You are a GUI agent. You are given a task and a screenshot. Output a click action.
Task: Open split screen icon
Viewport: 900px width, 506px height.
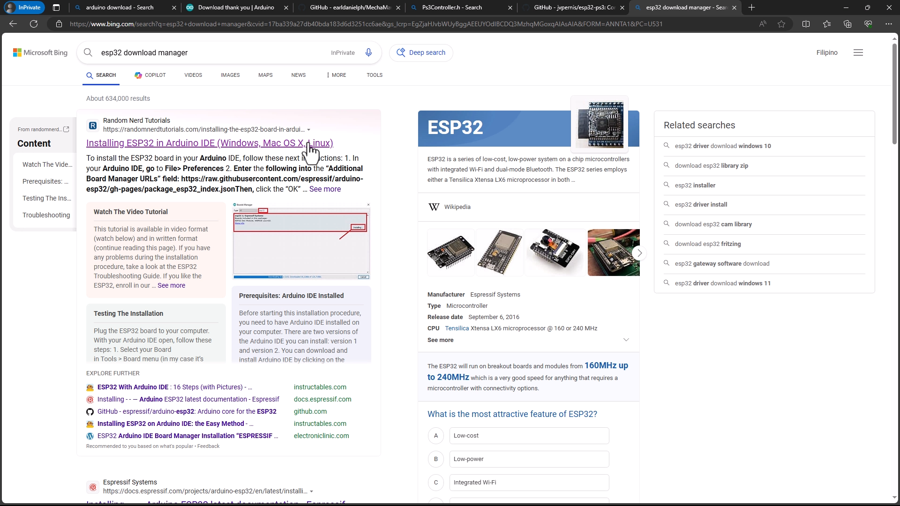click(806, 24)
